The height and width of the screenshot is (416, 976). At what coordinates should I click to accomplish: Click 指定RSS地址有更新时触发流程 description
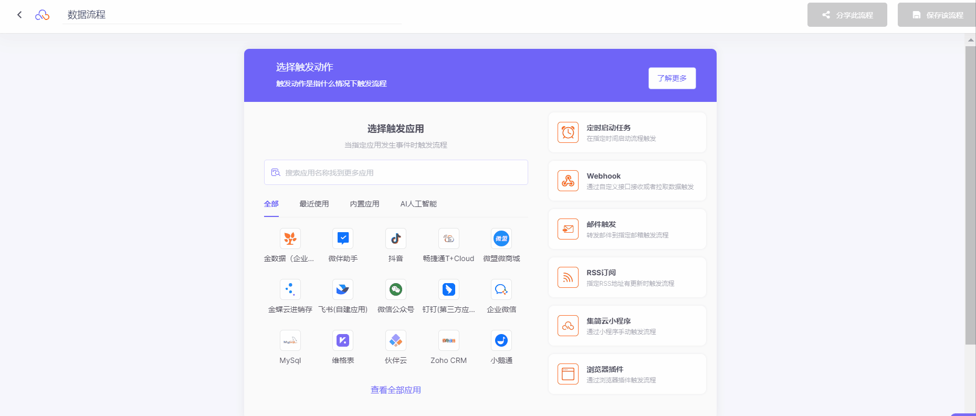coord(630,283)
